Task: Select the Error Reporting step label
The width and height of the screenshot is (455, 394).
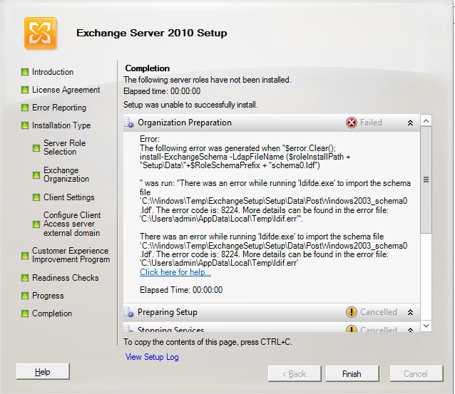Action: 59,108
